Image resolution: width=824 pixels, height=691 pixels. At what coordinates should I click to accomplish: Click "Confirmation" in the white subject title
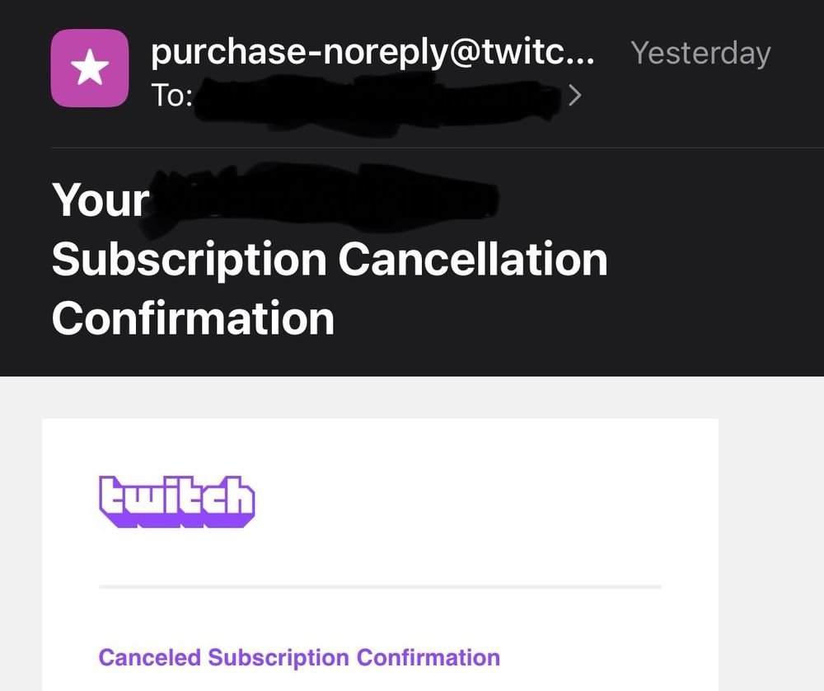click(x=193, y=318)
